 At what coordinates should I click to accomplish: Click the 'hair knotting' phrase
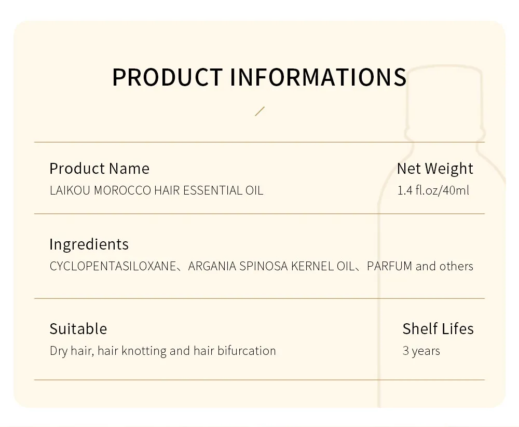point(131,351)
